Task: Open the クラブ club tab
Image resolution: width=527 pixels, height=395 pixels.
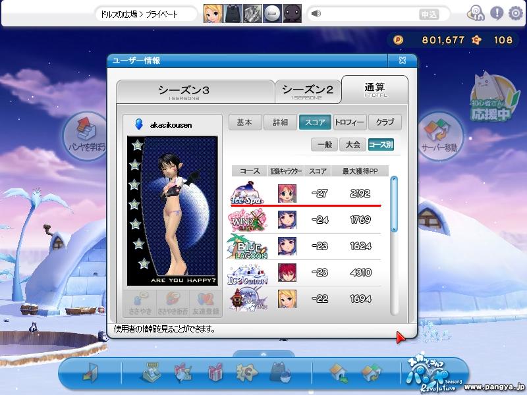Action: point(385,122)
